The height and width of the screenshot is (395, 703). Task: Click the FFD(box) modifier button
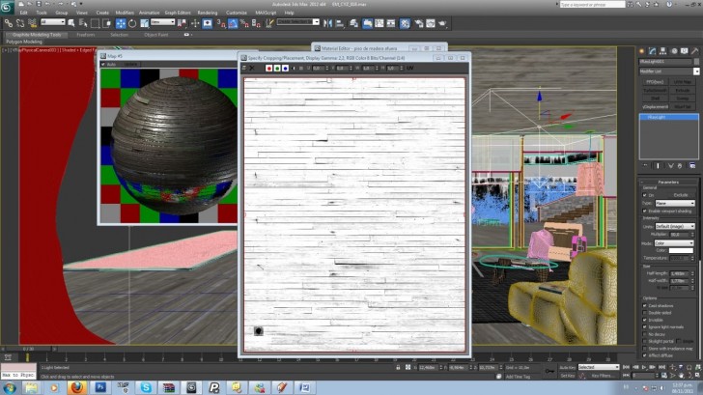pos(655,82)
